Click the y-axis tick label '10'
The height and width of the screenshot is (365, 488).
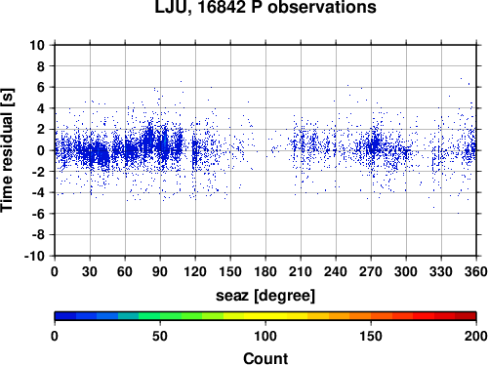pos(37,45)
